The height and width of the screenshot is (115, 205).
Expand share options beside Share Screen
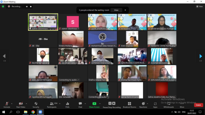(x=100, y=104)
